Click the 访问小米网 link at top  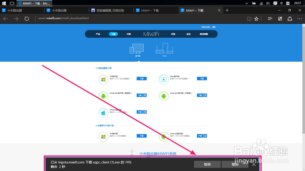(206, 27)
